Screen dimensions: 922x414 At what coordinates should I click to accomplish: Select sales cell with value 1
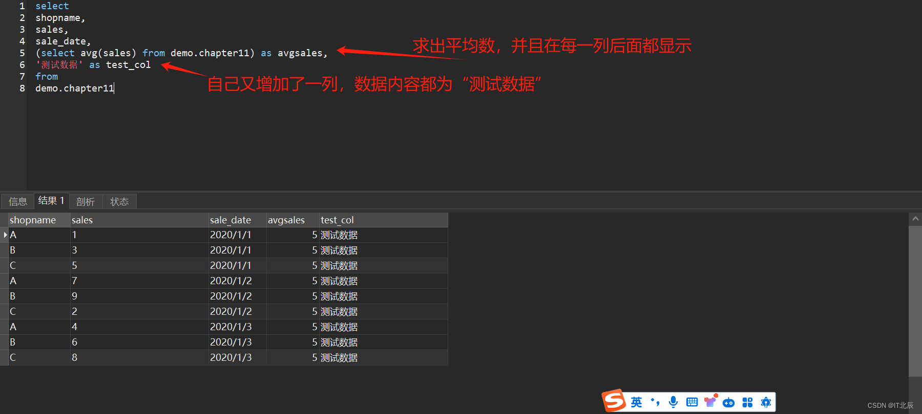139,235
